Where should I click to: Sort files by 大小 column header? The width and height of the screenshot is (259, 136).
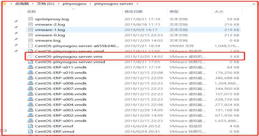click(219, 12)
